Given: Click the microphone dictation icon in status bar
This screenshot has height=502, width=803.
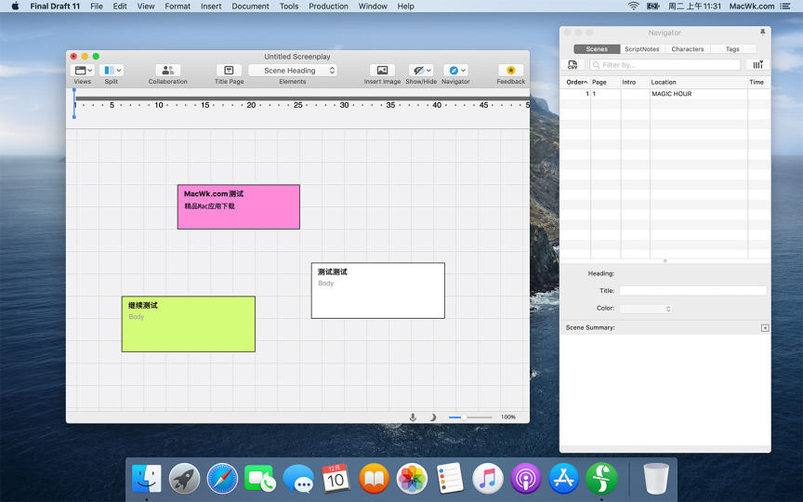Looking at the screenshot, I should point(413,417).
